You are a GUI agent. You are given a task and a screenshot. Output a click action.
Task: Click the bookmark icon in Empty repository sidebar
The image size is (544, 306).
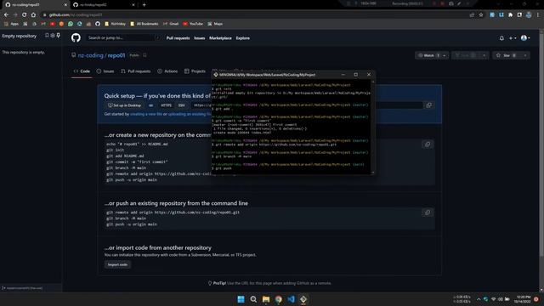coord(47,36)
